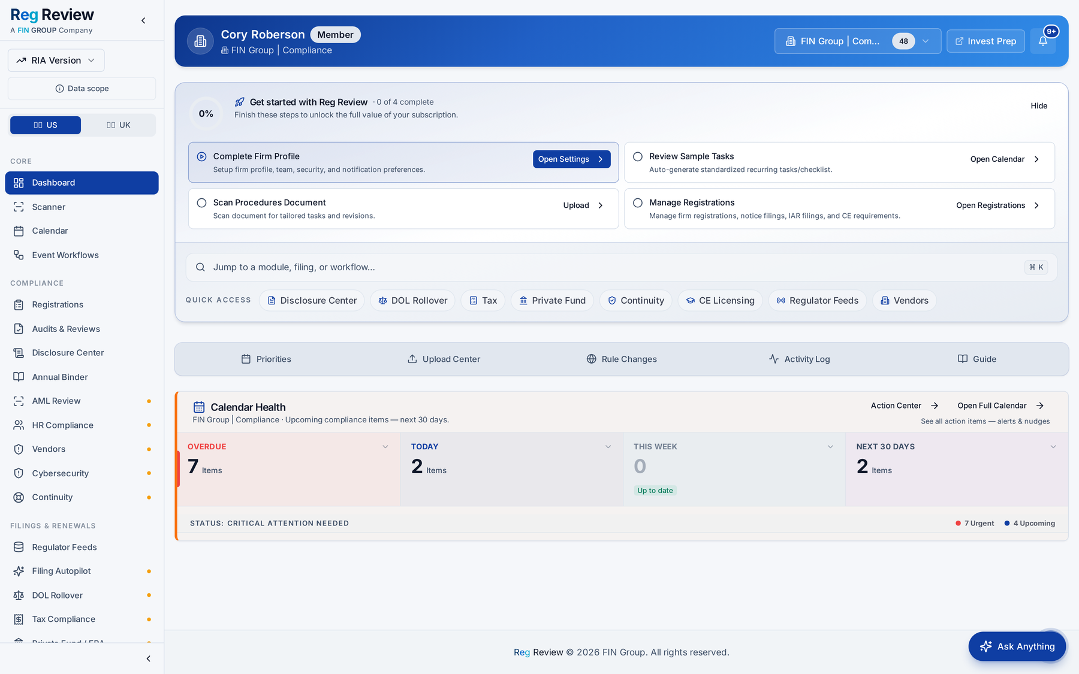This screenshot has height=674, width=1079.
Task: Open the Annual Binder sidebar icon
Action: coord(19,377)
